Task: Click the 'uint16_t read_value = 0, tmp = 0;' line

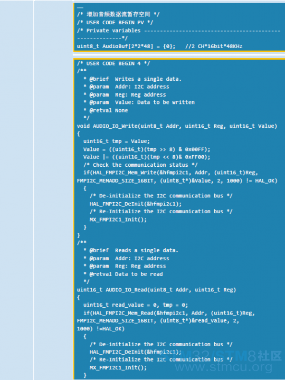Action: (x=136, y=305)
